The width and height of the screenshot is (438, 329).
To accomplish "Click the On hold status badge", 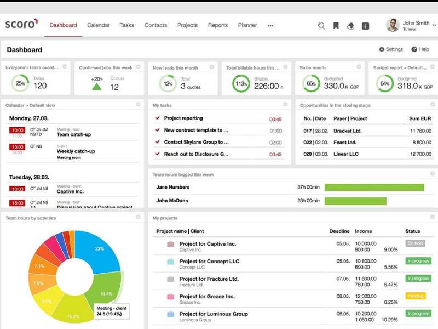I will point(415,243).
